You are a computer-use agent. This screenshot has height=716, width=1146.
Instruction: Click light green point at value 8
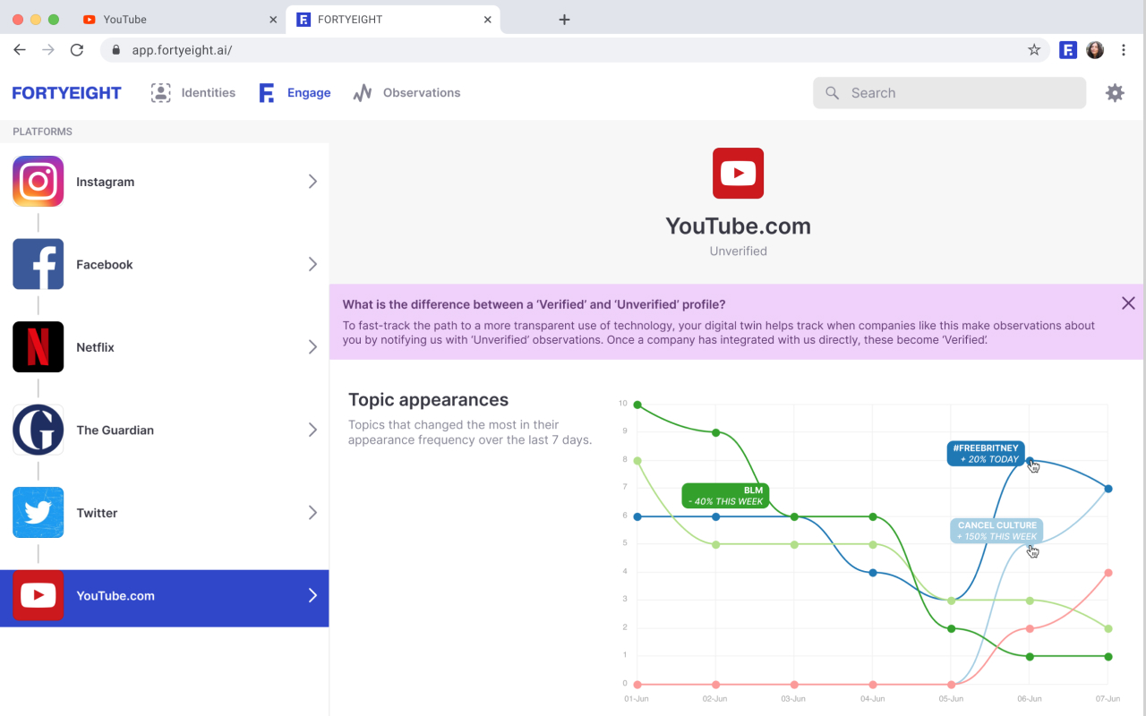click(637, 461)
